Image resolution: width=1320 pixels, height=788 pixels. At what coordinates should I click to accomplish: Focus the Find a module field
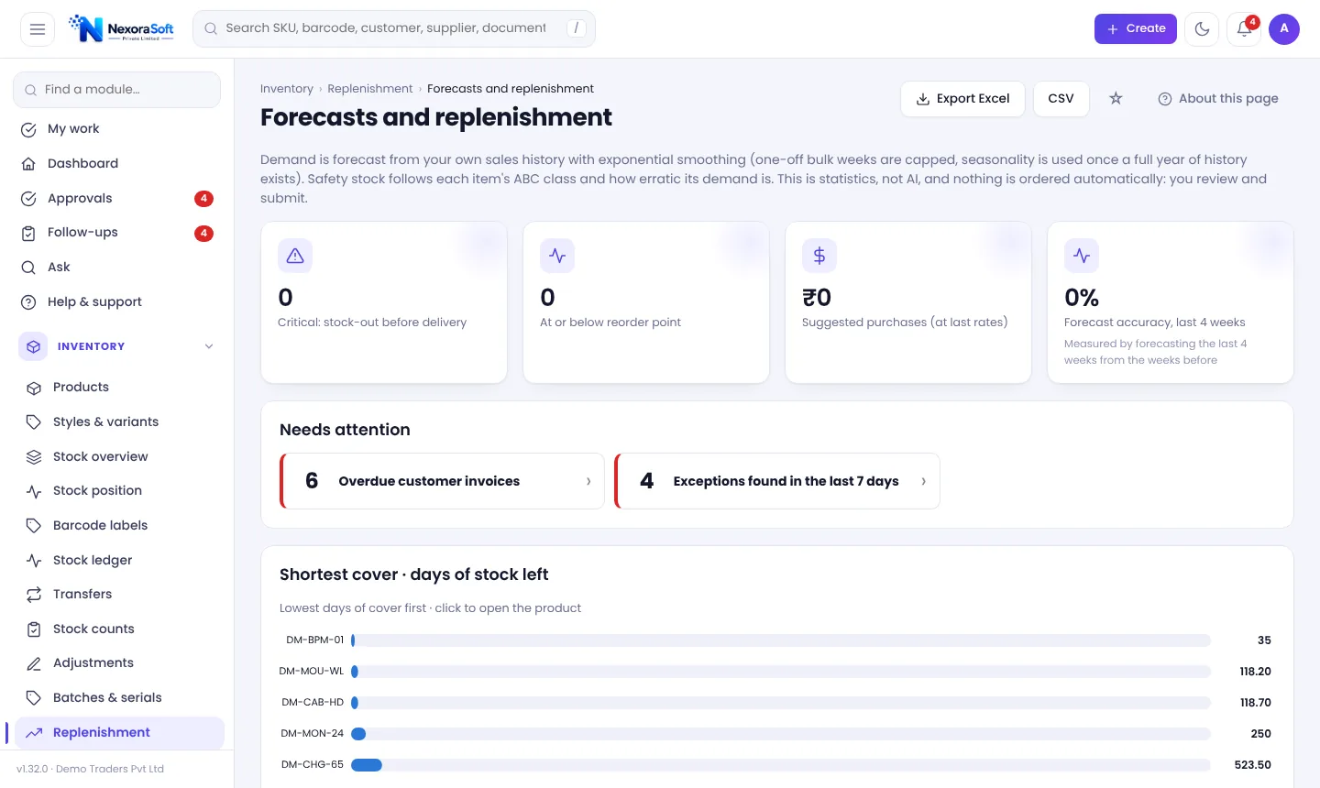pyautogui.click(x=116, y=90)
